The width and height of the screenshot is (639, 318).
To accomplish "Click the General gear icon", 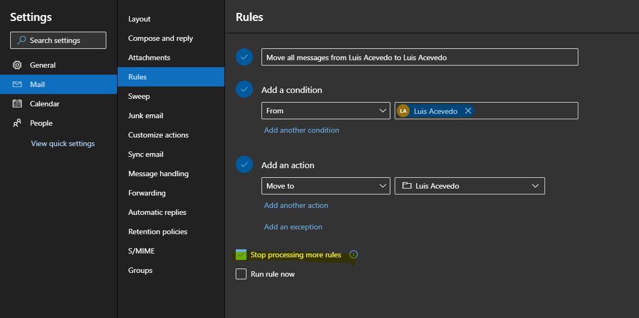I will point(17,65).
